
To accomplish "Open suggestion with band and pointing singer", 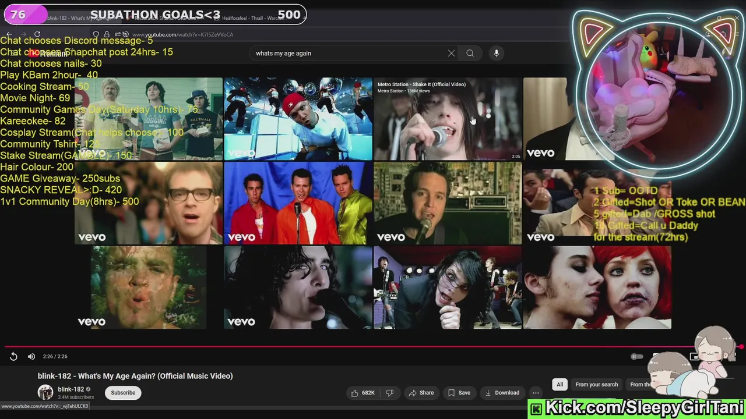I will 448,287.
